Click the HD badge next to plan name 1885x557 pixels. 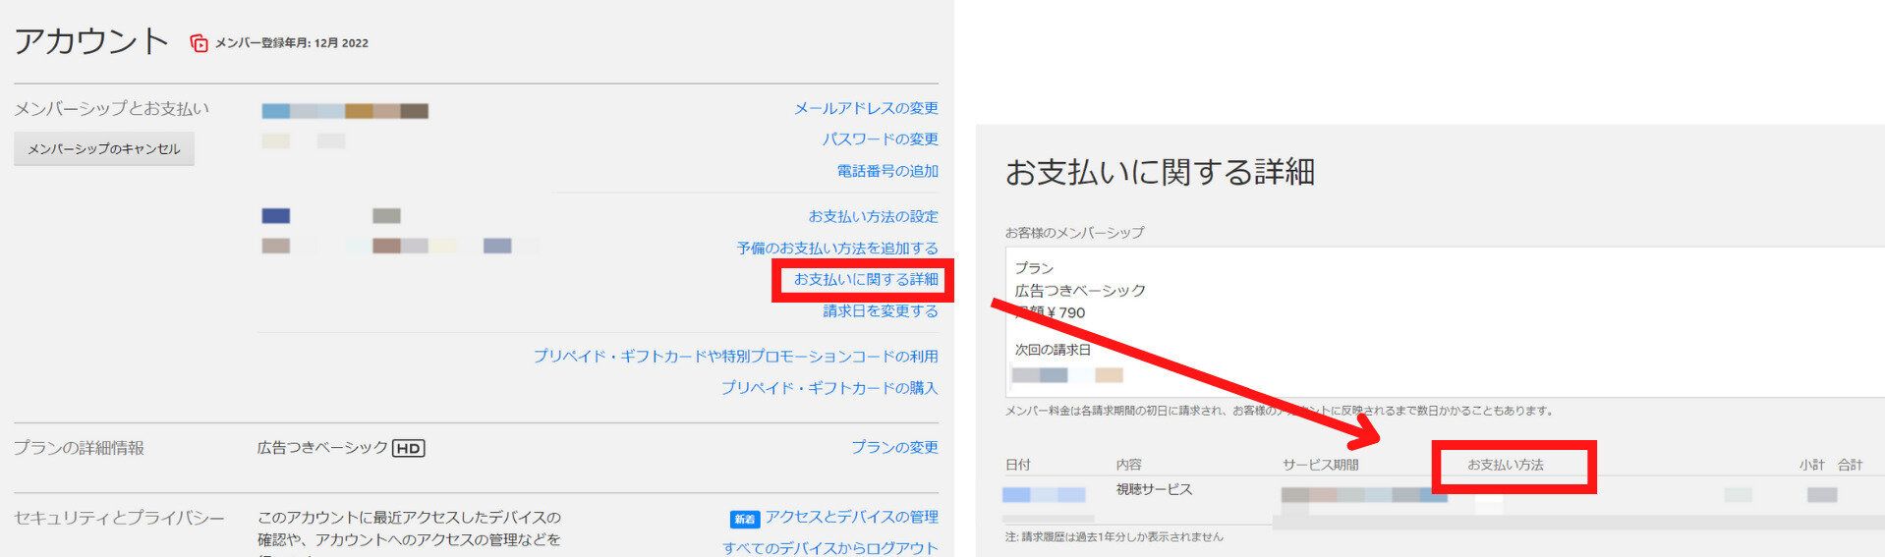(x=408, y=449)
